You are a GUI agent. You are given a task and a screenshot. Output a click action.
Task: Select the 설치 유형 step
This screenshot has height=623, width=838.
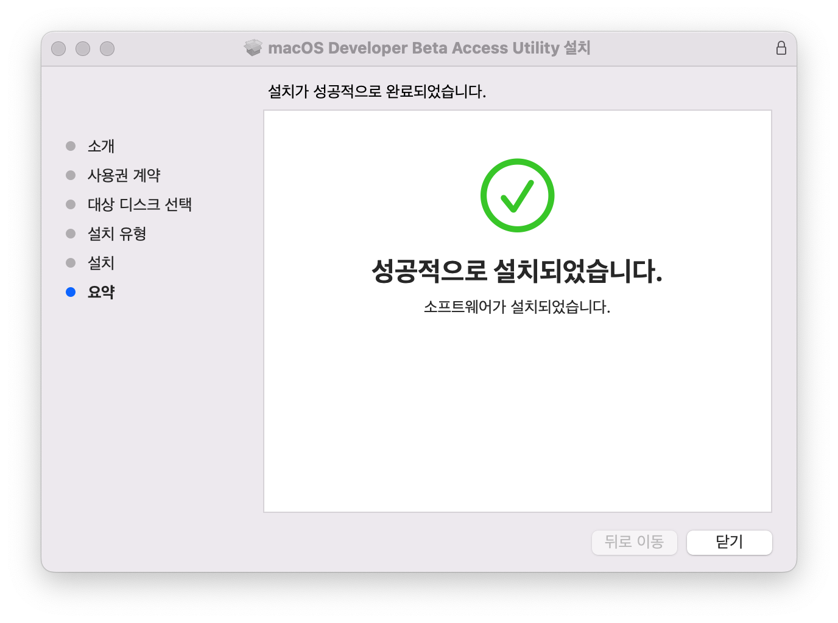117,234
